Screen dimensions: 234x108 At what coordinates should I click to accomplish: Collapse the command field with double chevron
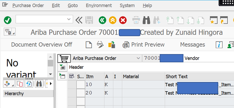pyautogui.click(x=79, y=20)
